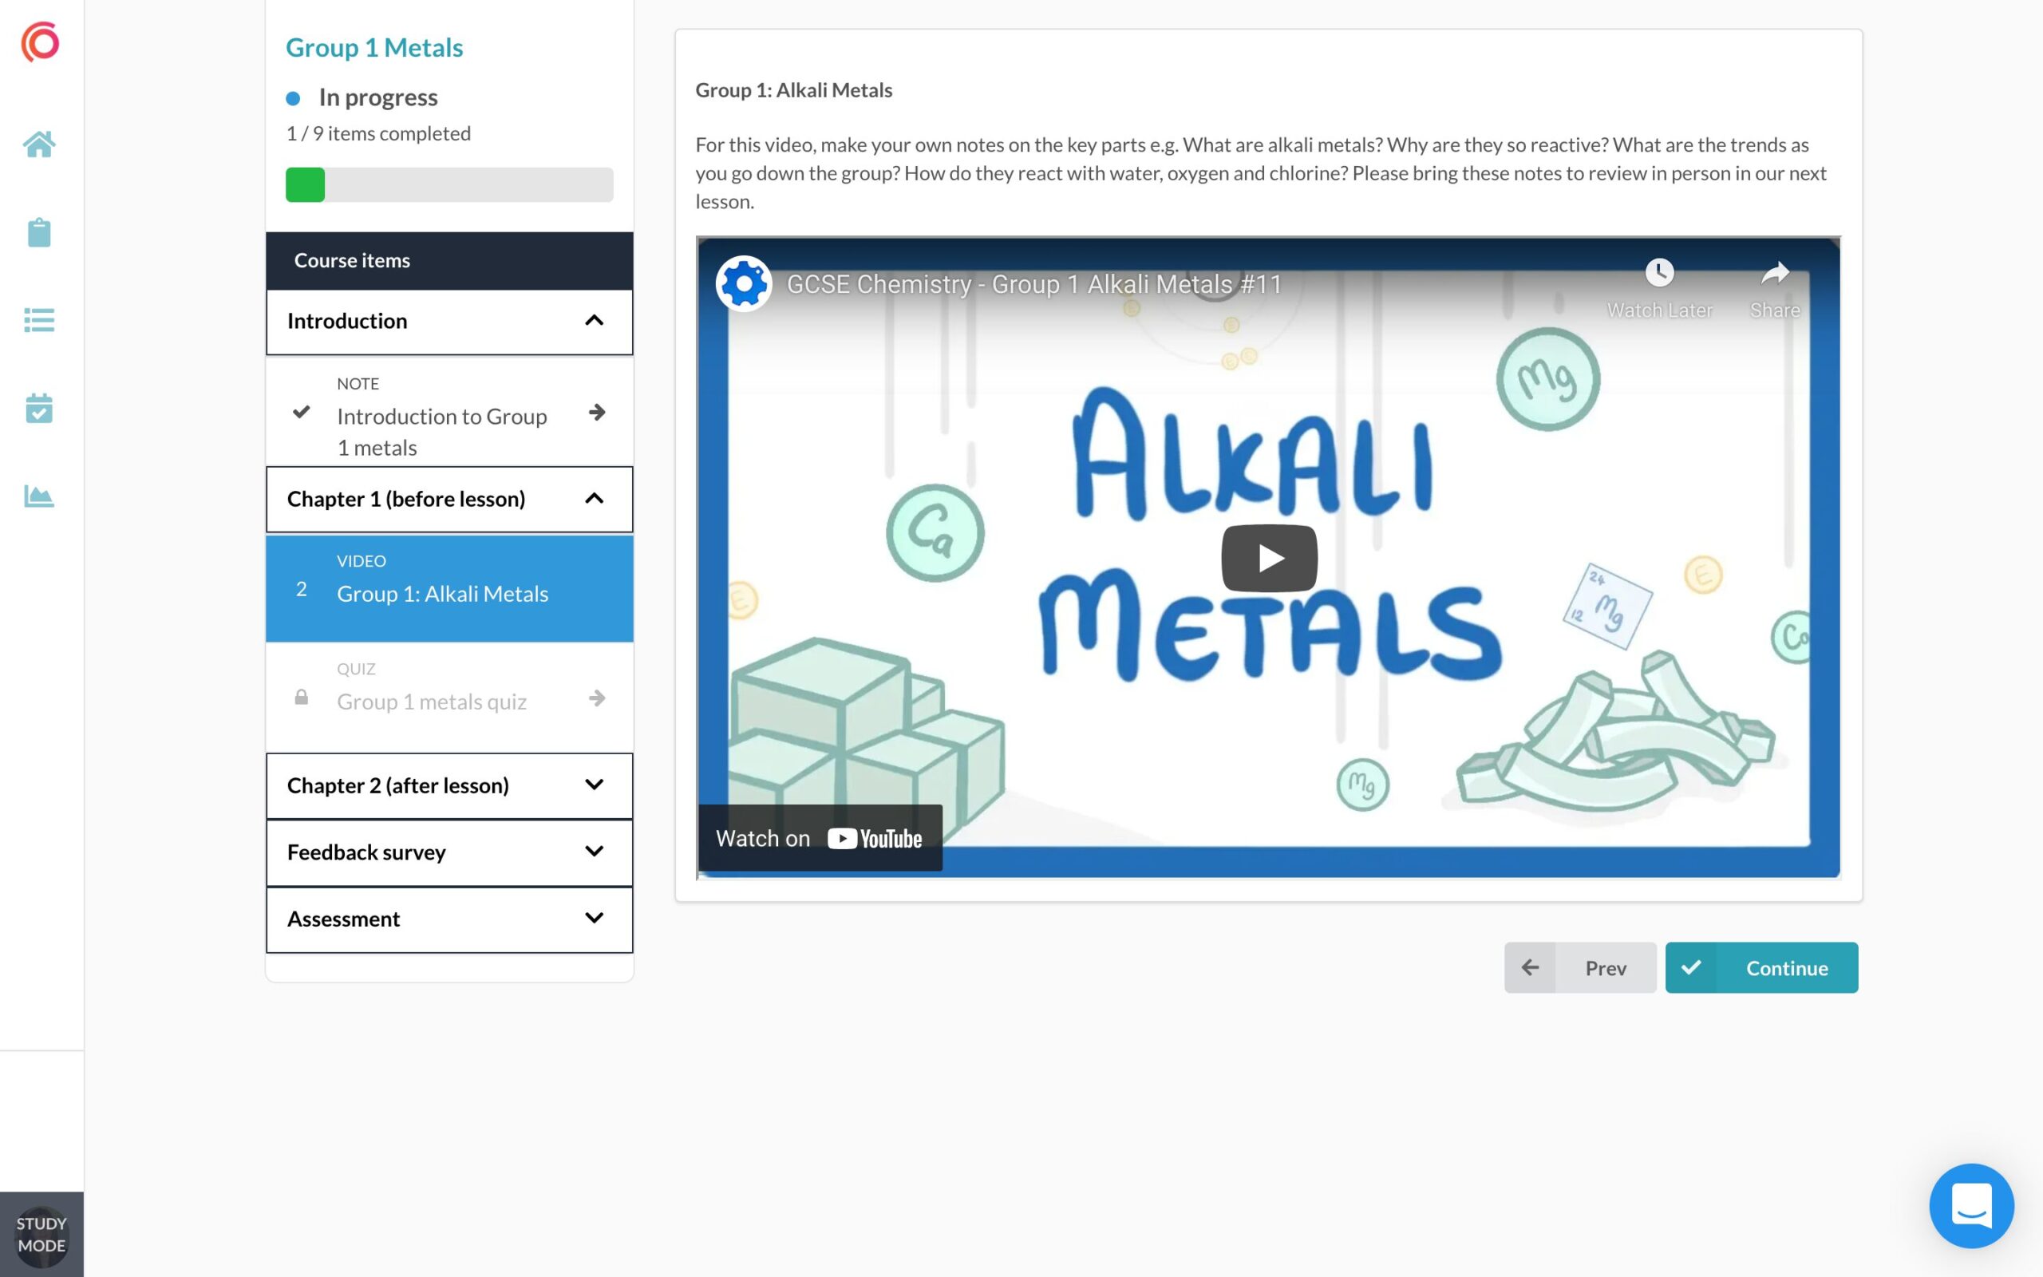
Task: Open the clipboard assignments icon
Action: click(39, 232)
